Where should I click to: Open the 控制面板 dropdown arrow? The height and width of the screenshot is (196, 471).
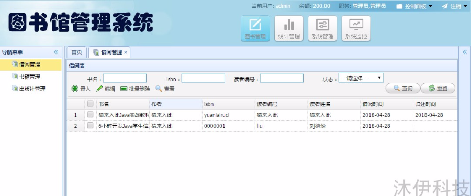click(430, 6)
